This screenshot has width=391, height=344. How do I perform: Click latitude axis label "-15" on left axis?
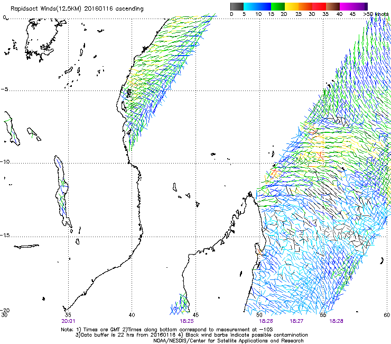[5, 236]
